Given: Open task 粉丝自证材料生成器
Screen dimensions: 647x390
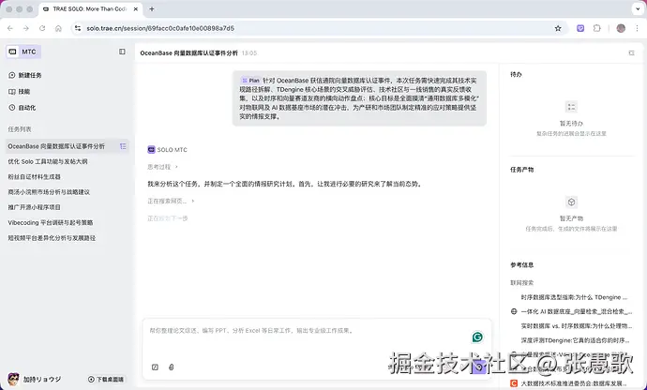Looking at the screenshot, I should click(x=35, y=176).
